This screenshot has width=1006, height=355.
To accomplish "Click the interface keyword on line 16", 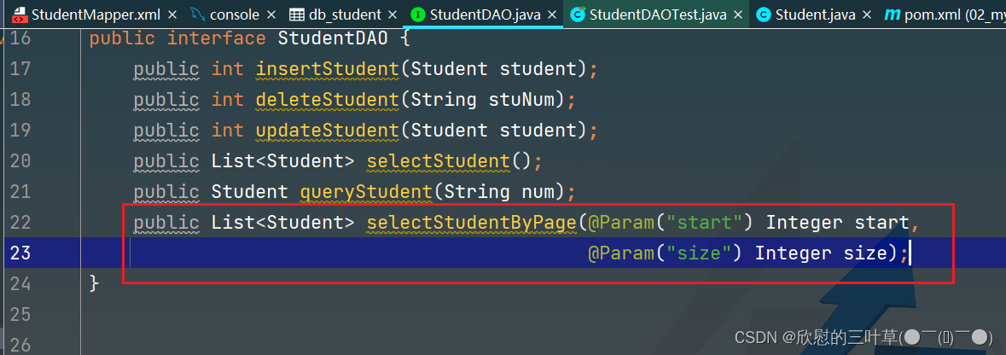I will point(217,38).
